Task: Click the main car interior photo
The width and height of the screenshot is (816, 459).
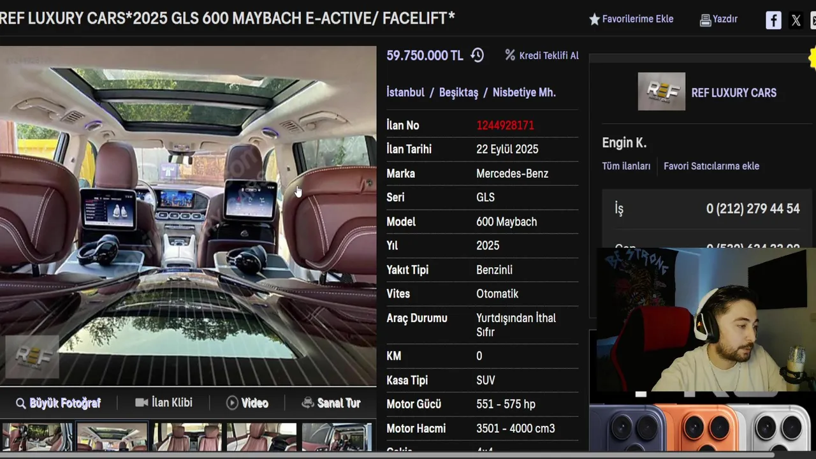Action: click(188, 215)
